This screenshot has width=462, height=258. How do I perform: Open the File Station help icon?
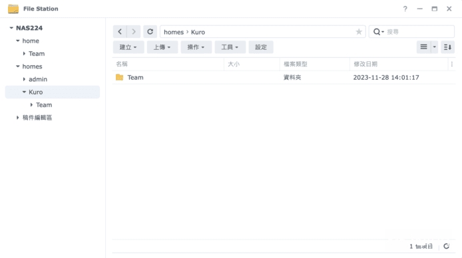pos(405,9)
